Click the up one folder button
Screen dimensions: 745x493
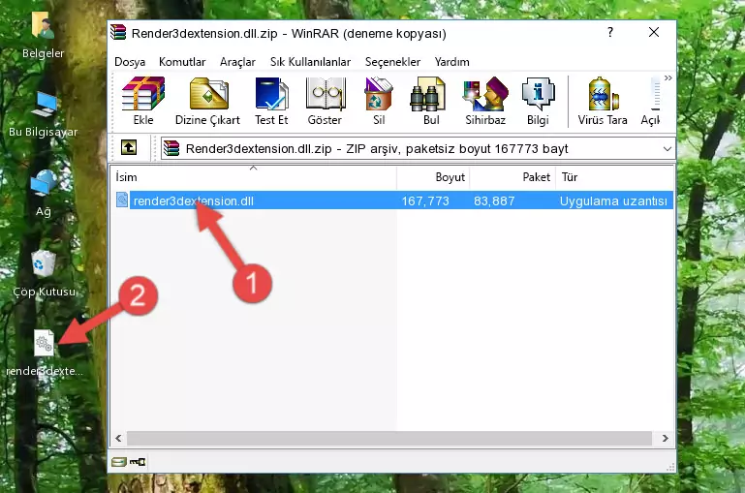click(x=129, y=148)
